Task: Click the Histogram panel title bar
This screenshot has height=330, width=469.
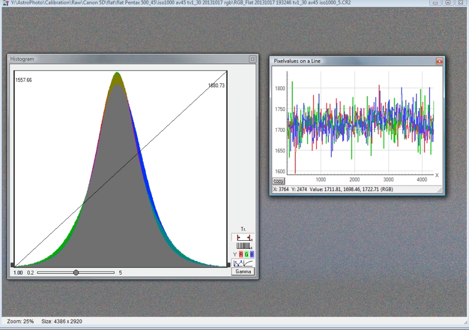Action: pyautogui.click(x=123, y=59)
